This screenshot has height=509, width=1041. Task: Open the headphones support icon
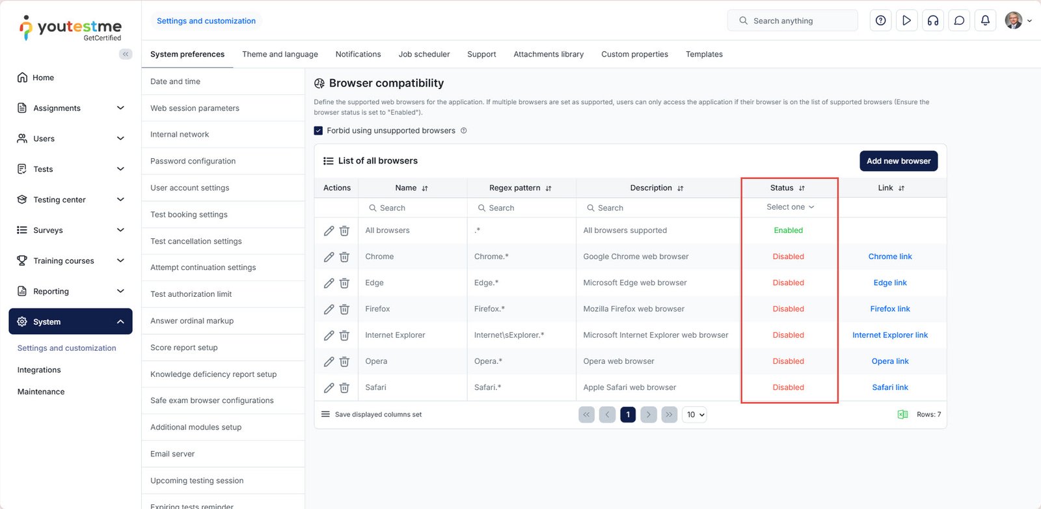coord(932,21)
